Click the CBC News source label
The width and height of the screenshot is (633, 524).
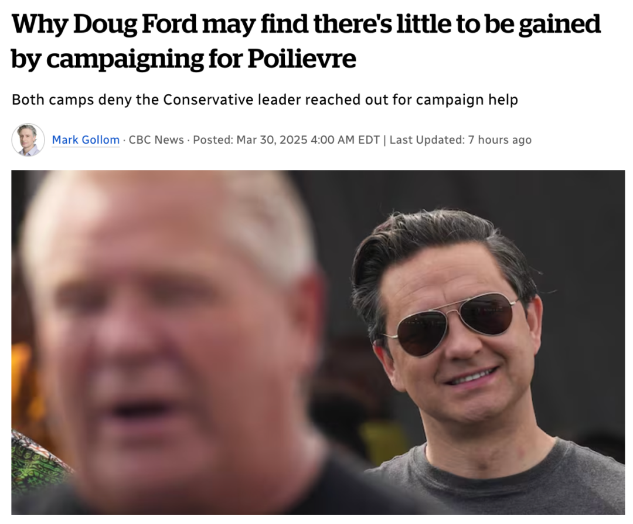click(156, 139)
